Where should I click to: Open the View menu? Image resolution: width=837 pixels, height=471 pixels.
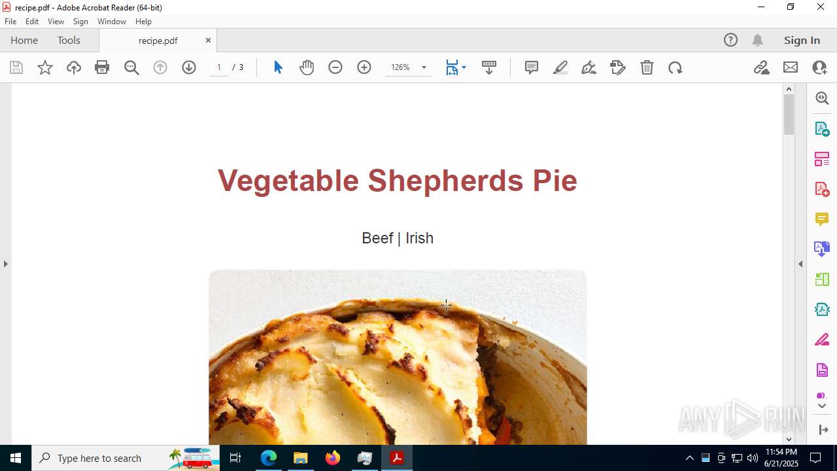(56, 22)
